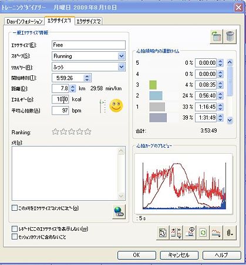Image resolution: width=246 pixels, height=265 pixels.
Task: Click the heart rate zones scroll up arrow
Action: (x=230, y=62)
